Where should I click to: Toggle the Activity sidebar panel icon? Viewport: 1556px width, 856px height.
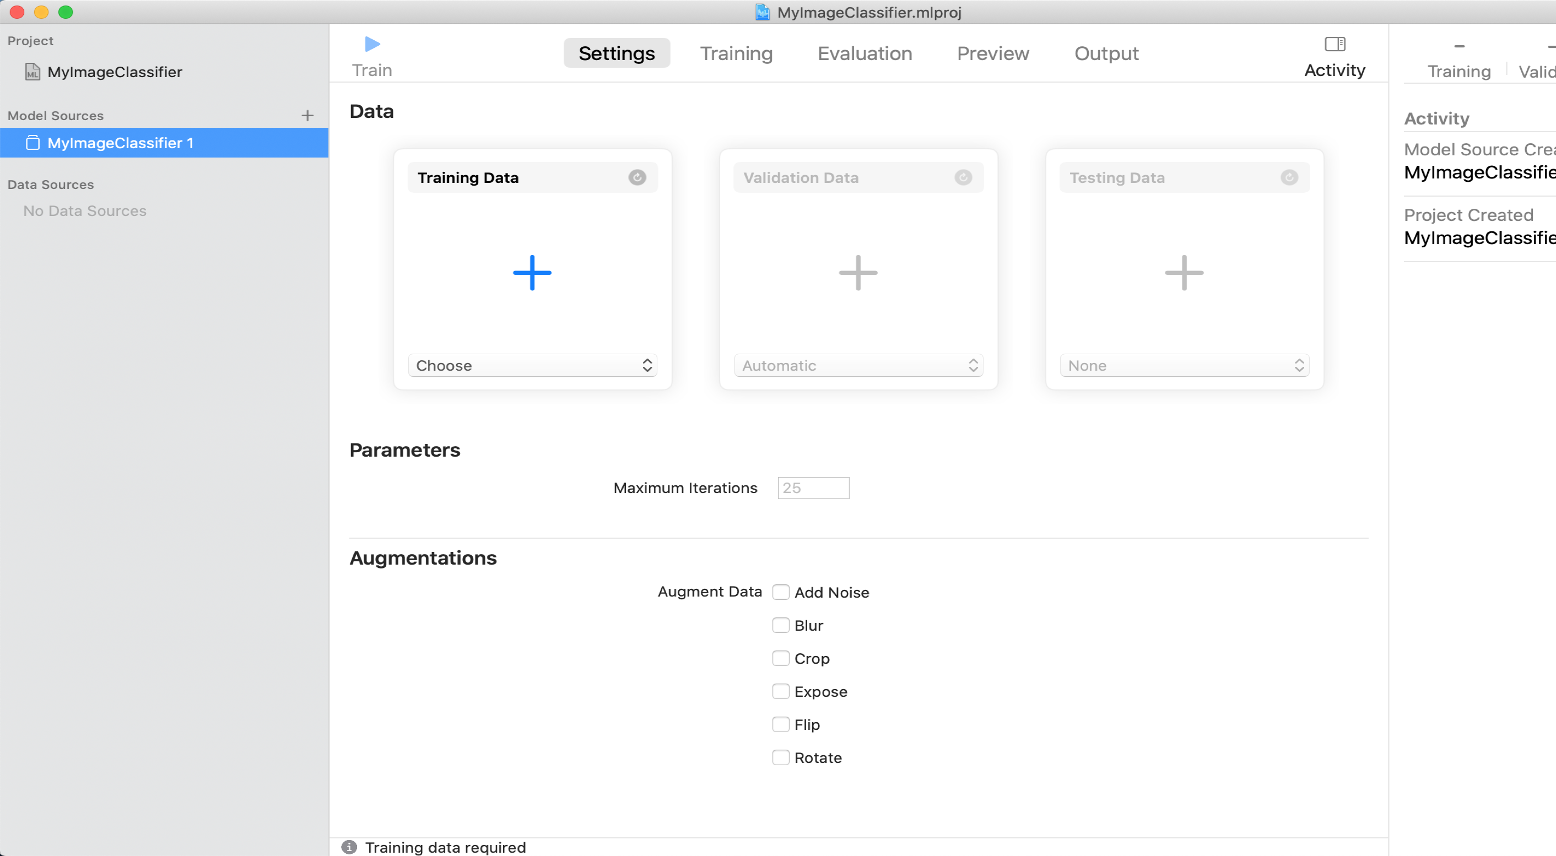click(x=1335, y=44)
